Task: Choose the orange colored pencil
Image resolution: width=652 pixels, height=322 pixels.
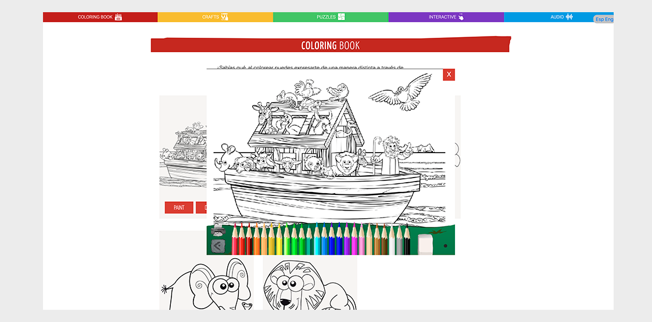Action: coord(257,239)
